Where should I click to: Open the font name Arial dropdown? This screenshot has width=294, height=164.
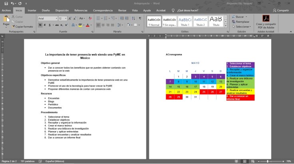click(x=56, y=18)
